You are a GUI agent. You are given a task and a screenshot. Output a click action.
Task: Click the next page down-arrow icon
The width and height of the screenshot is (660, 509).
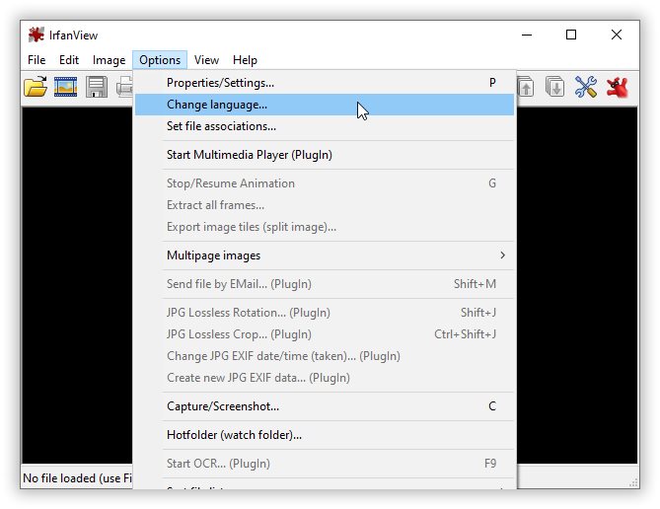[555, 87]
